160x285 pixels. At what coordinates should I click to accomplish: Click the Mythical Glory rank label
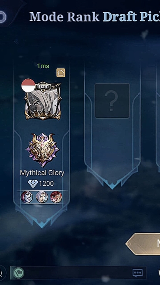42,173
